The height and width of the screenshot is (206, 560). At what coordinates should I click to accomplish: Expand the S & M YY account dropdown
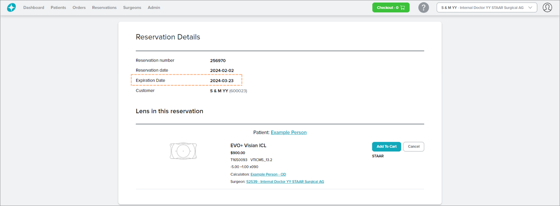coord(486,7)
